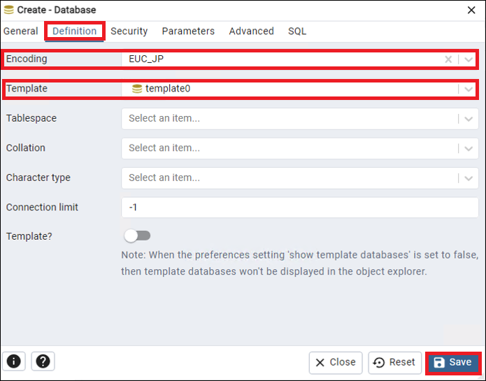Click the info icon button
This screenshot has height=381, width=486.
[14, 361]
